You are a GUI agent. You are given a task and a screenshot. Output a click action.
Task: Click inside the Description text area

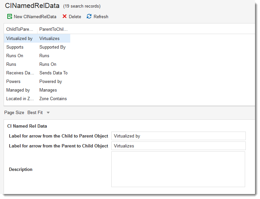coord(178,169)
